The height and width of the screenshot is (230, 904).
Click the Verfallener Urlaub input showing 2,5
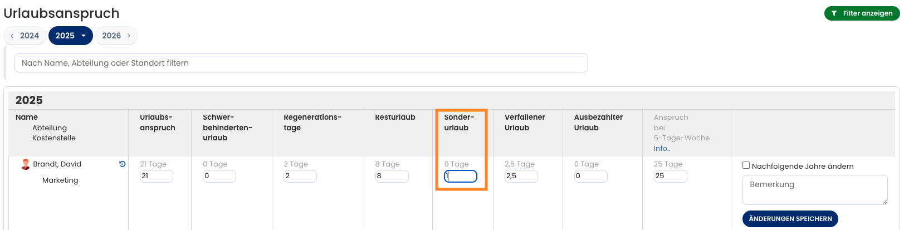click(521, 176)
